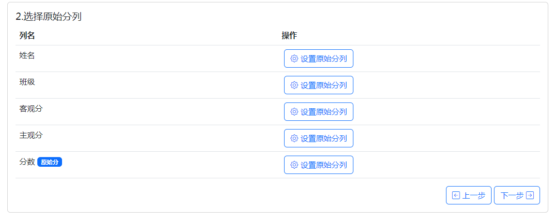
Task: Click left arrow icon on 上一步
Action: coord(456,195)
